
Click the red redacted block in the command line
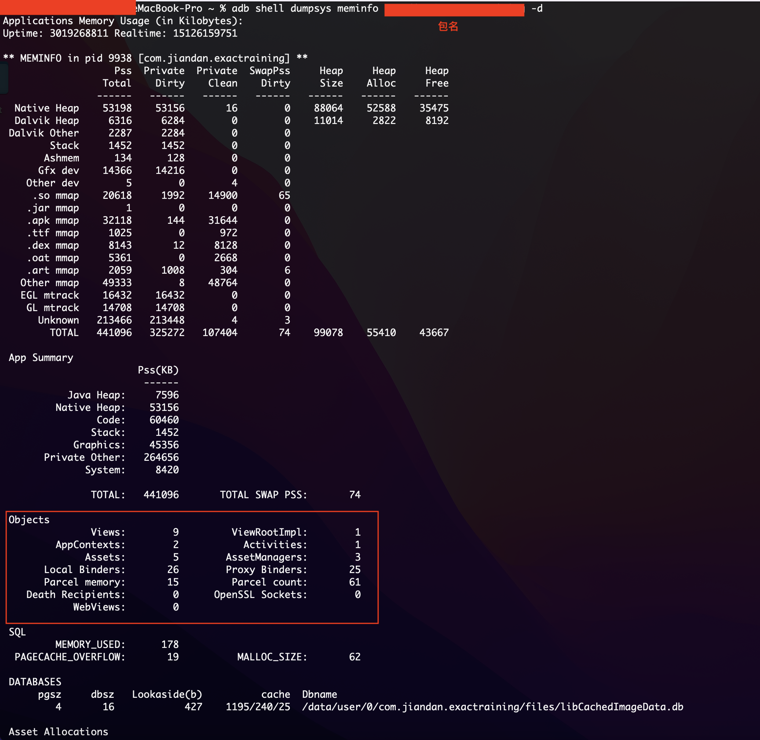454,9
